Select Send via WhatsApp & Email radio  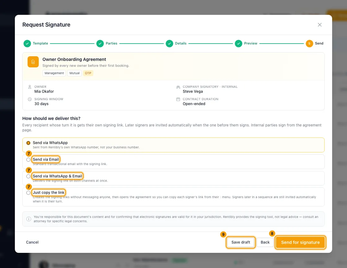pyautogui.click(x=28, y=177)
